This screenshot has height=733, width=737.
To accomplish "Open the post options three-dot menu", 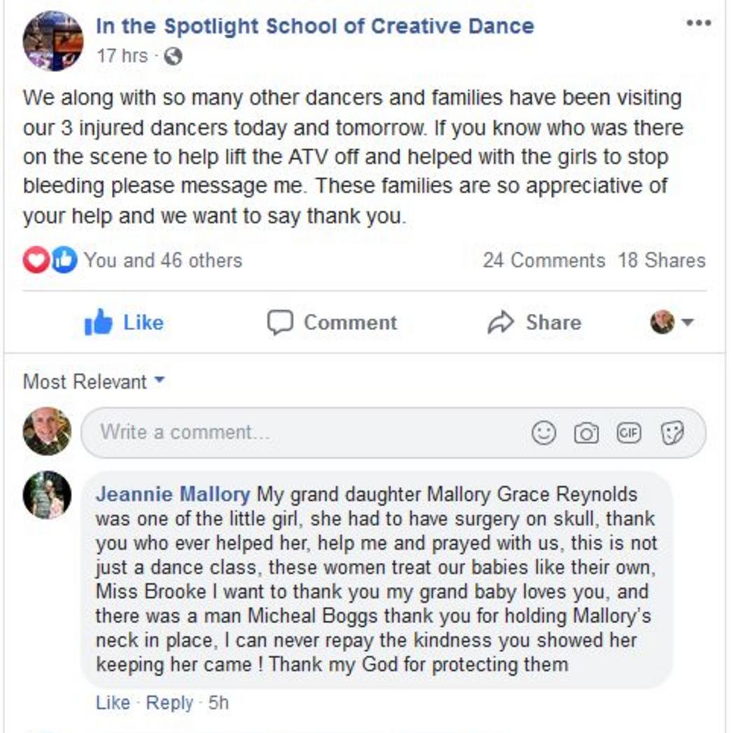I will (698, 23).
